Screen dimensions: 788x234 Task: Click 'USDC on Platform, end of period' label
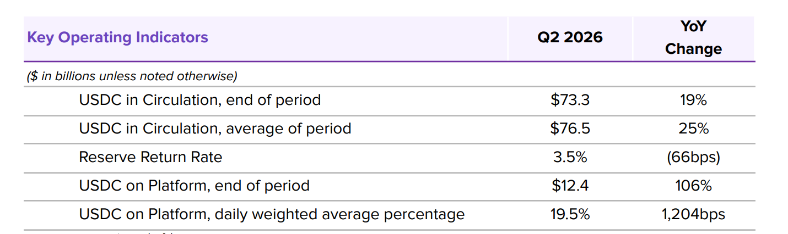tap(194, 186)
